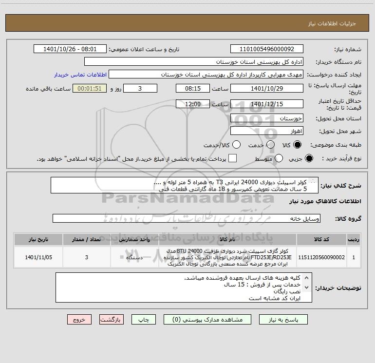Click the buyer notes text area
This screenshot has height=363, width=375.
[184, 287]
